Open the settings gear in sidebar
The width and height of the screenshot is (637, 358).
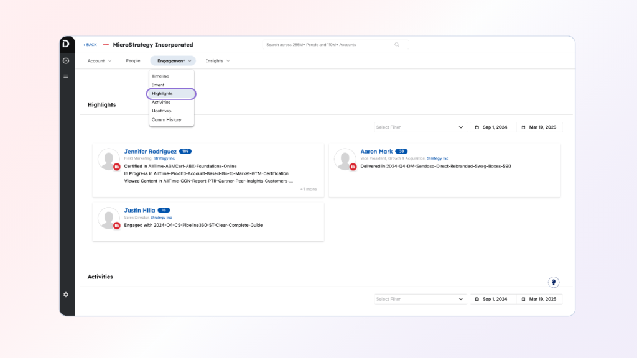point(66,295)
